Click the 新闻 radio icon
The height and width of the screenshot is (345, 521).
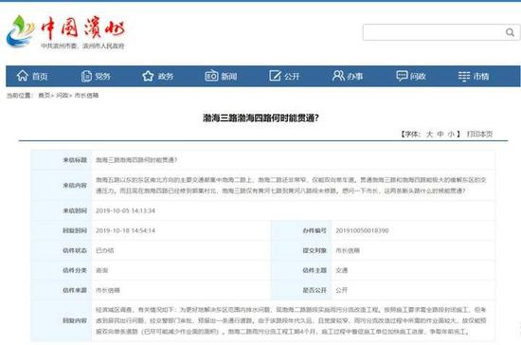[x=211, y=76]
